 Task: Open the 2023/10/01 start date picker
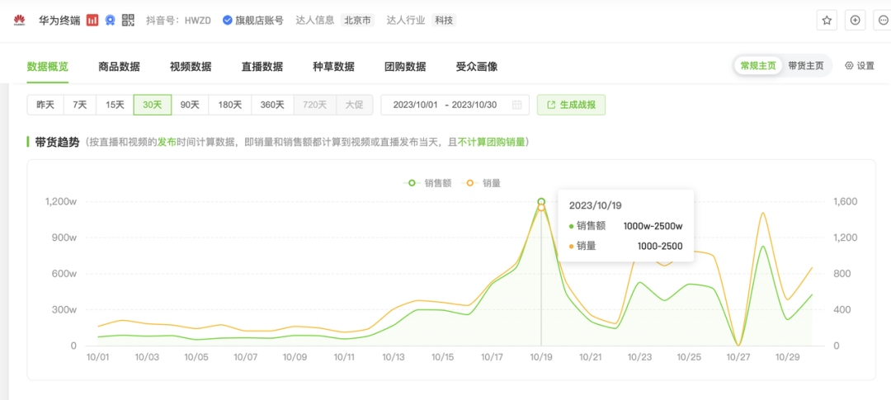click(415, 105)
